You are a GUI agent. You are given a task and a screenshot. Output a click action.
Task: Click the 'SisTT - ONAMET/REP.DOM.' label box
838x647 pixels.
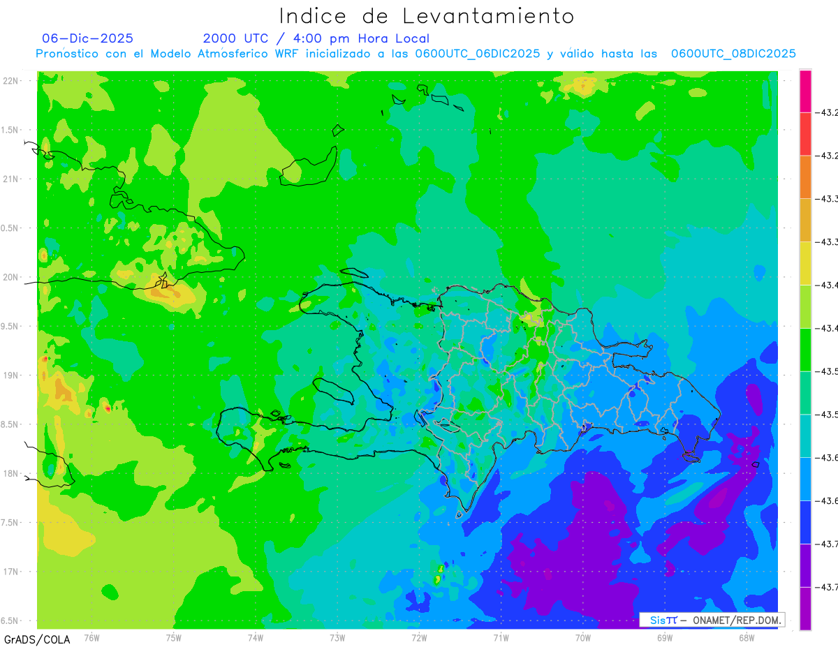(x=712, y=620)
